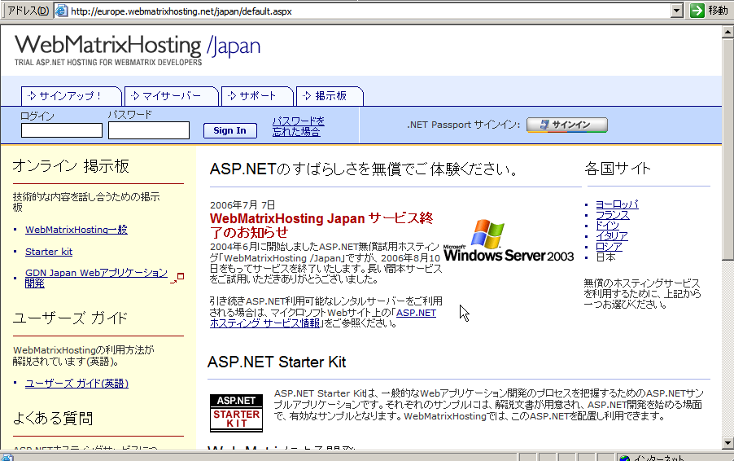This screenshot has width=734, height=461.
Task: Click the 移動 Go button label
Action: 718,11
